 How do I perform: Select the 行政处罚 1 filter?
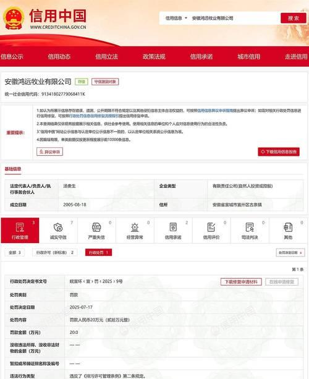coord(98,253)
